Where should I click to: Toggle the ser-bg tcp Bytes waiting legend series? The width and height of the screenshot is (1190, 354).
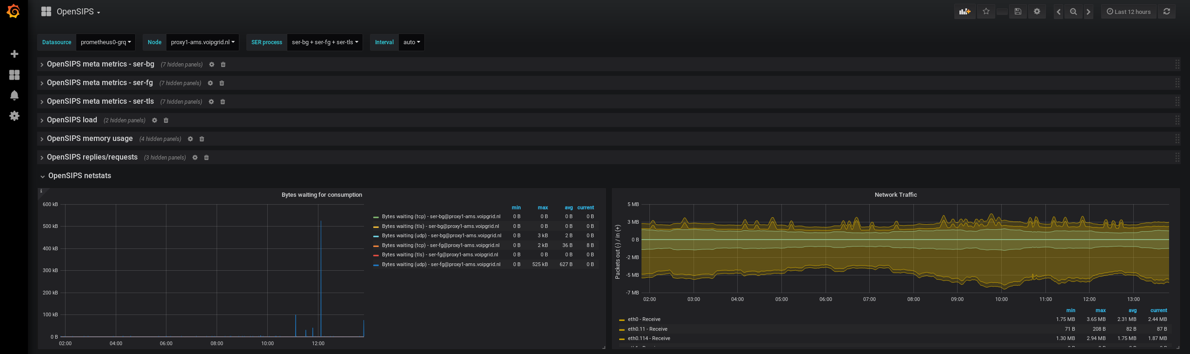441,216
